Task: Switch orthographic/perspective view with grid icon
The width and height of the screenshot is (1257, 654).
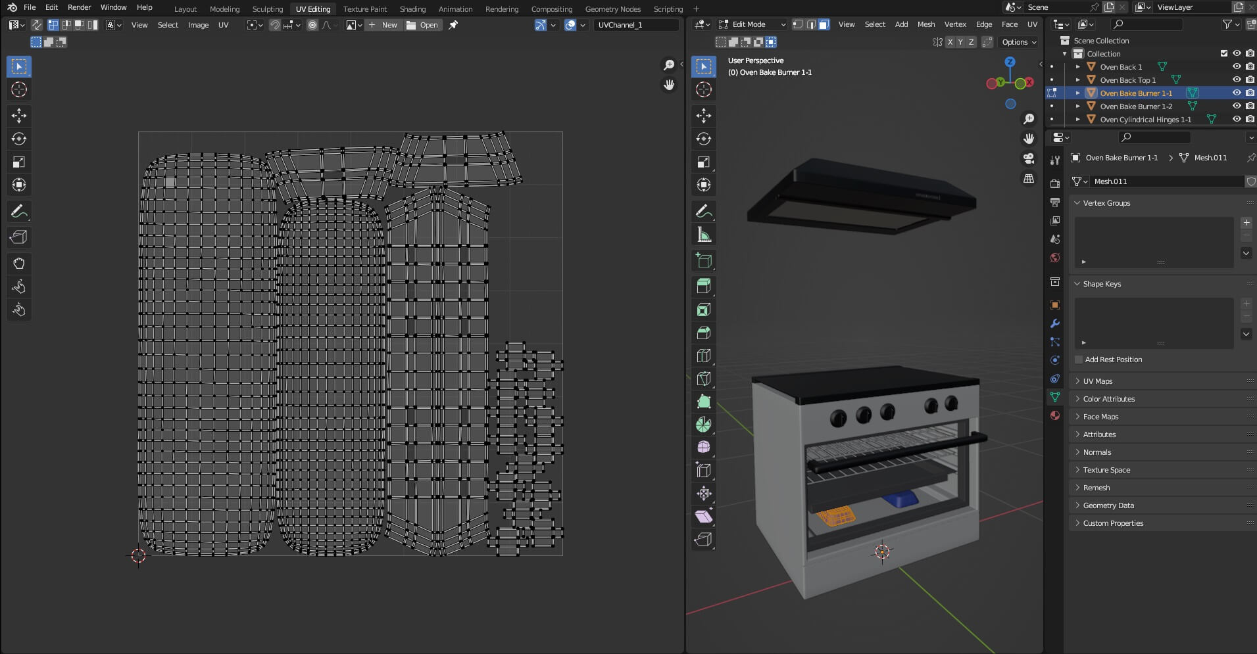Action: 1029,179
